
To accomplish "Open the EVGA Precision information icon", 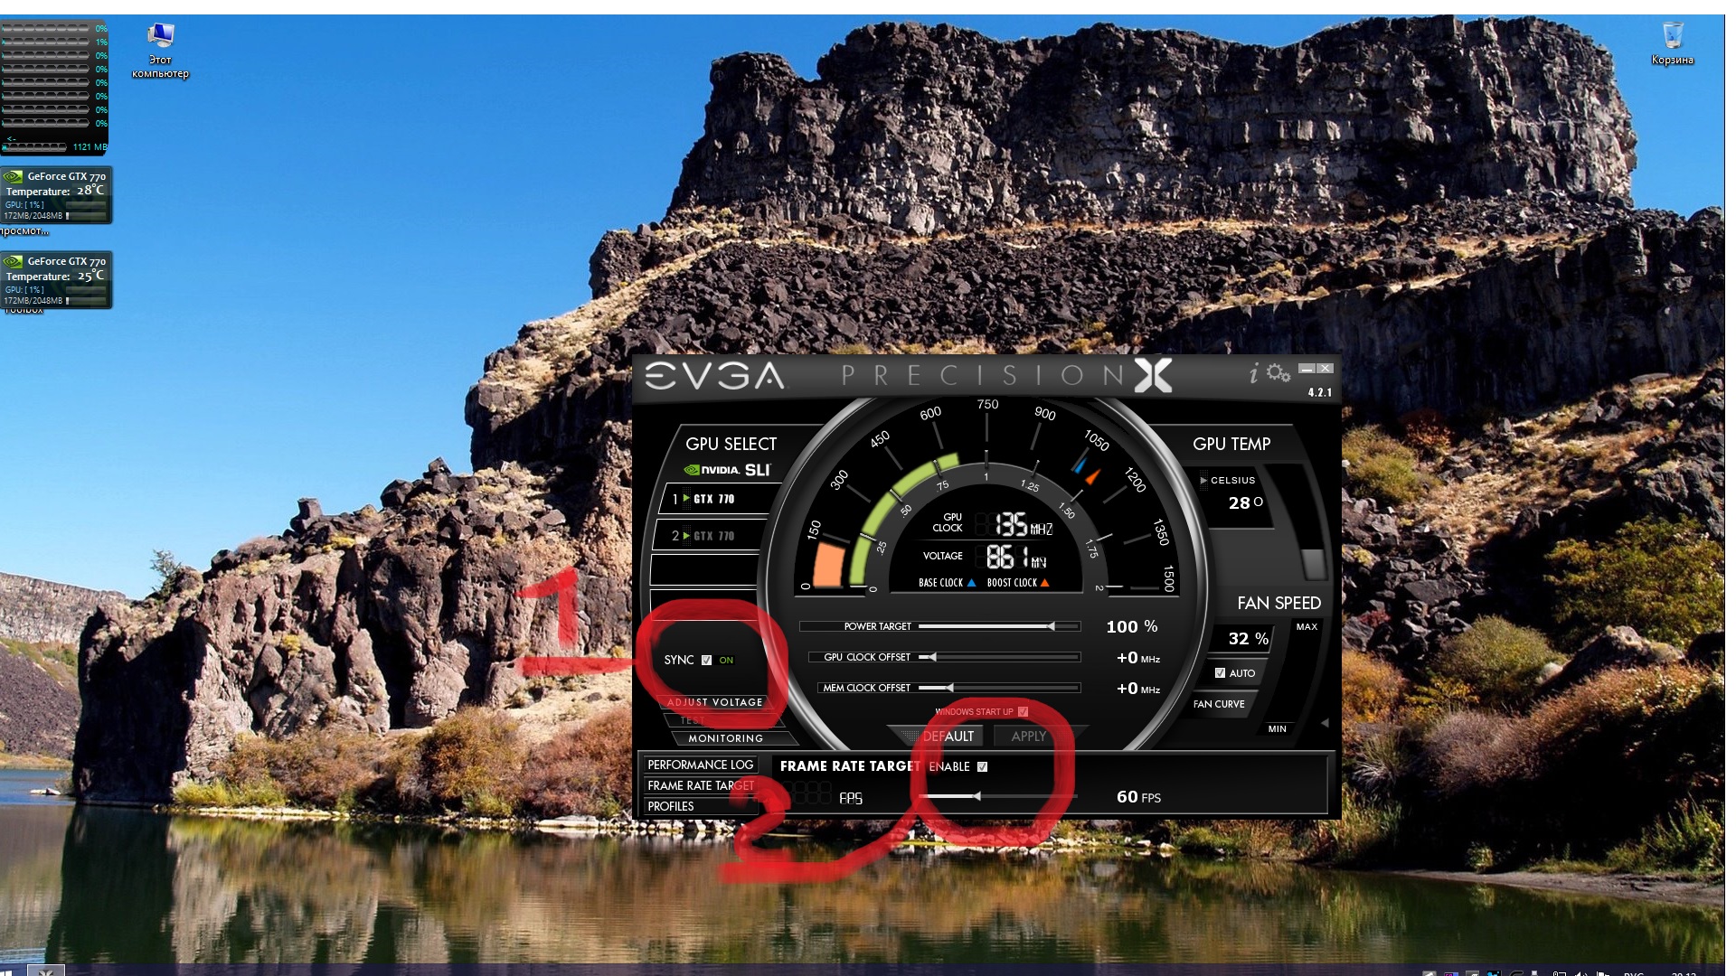I will 1253,373.
